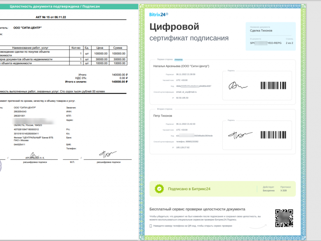Click the green integrity confirmed banner
The width and height of the screenshot is (321, 241).
[69, 7]
